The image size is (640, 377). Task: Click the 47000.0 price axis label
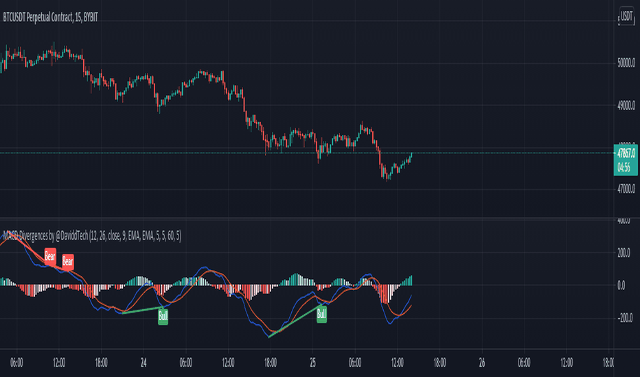(x=626, y=188)
